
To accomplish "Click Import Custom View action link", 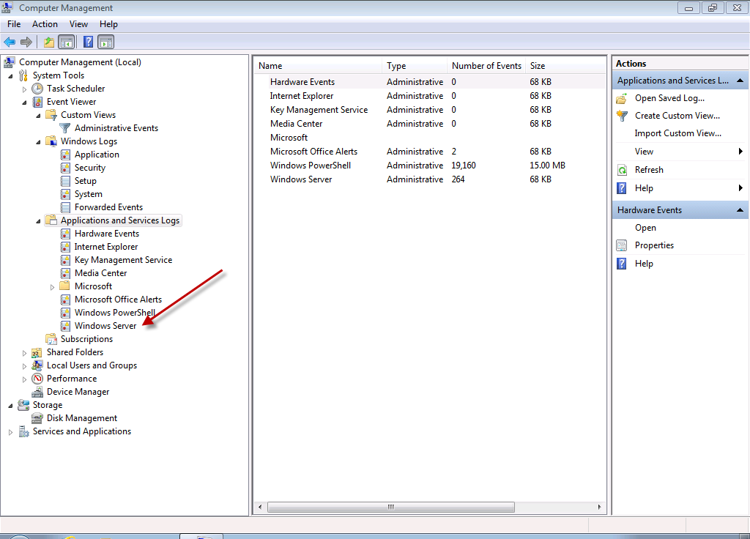I will (677, 133).
